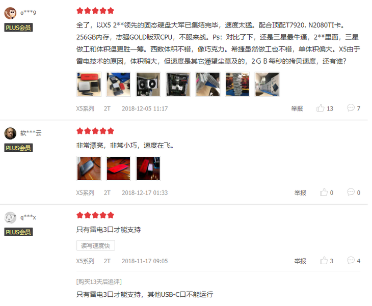Viewport: 372px width, 306px height.
Task: Report the review from 2018-12-17
Action: click(300, 192)
